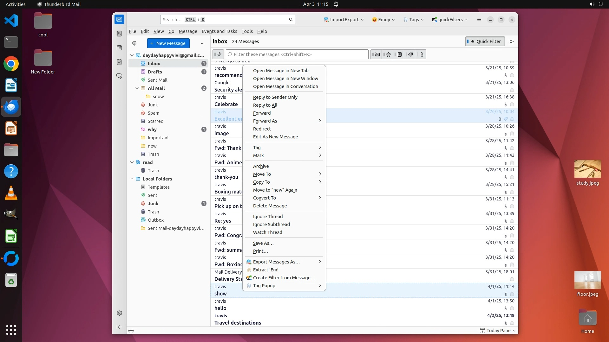Click message list display options icon
The image size is (609, 342).
tap(511, 41)
